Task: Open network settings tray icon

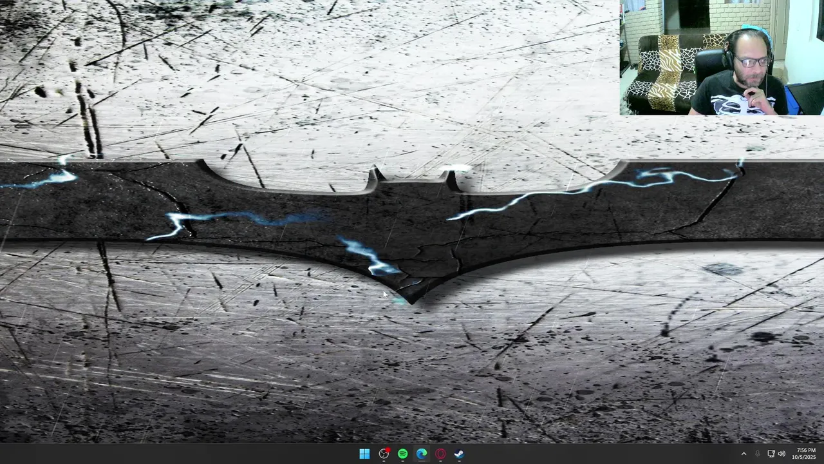Action: pos(771,454)
